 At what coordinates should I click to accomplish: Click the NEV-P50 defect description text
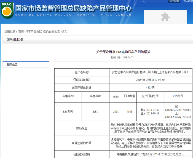pyautogui.click(x=151, y=128)
